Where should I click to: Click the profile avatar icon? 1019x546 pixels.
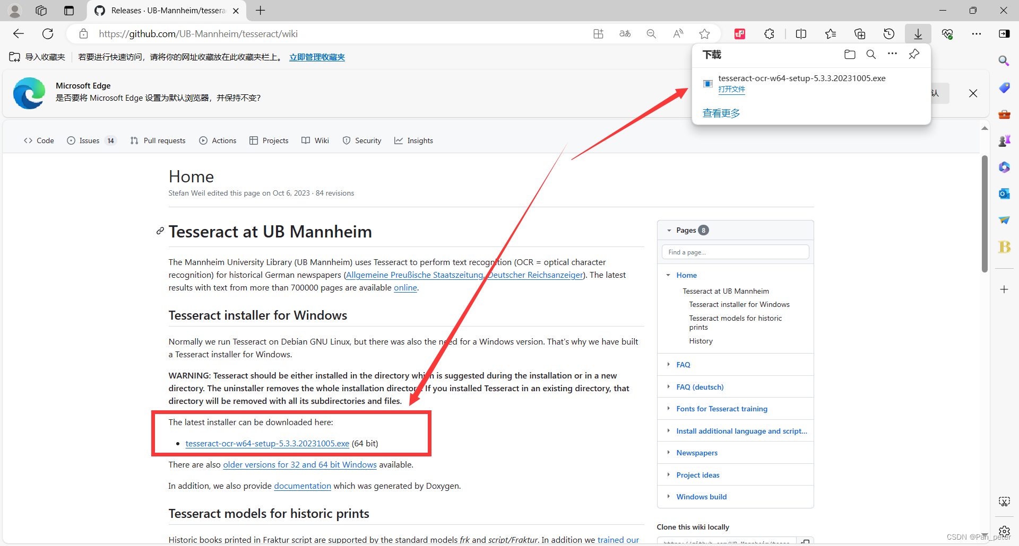pyautogui.click(x=15, y=11)
